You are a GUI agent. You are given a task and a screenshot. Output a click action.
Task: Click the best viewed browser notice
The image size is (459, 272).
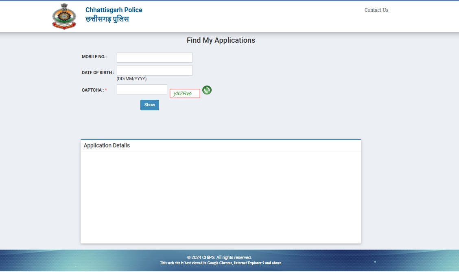pyautogui.click(x=221, y=263)
